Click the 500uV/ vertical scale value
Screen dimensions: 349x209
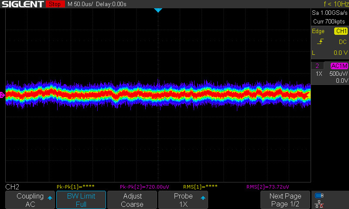tap(339, 74)
